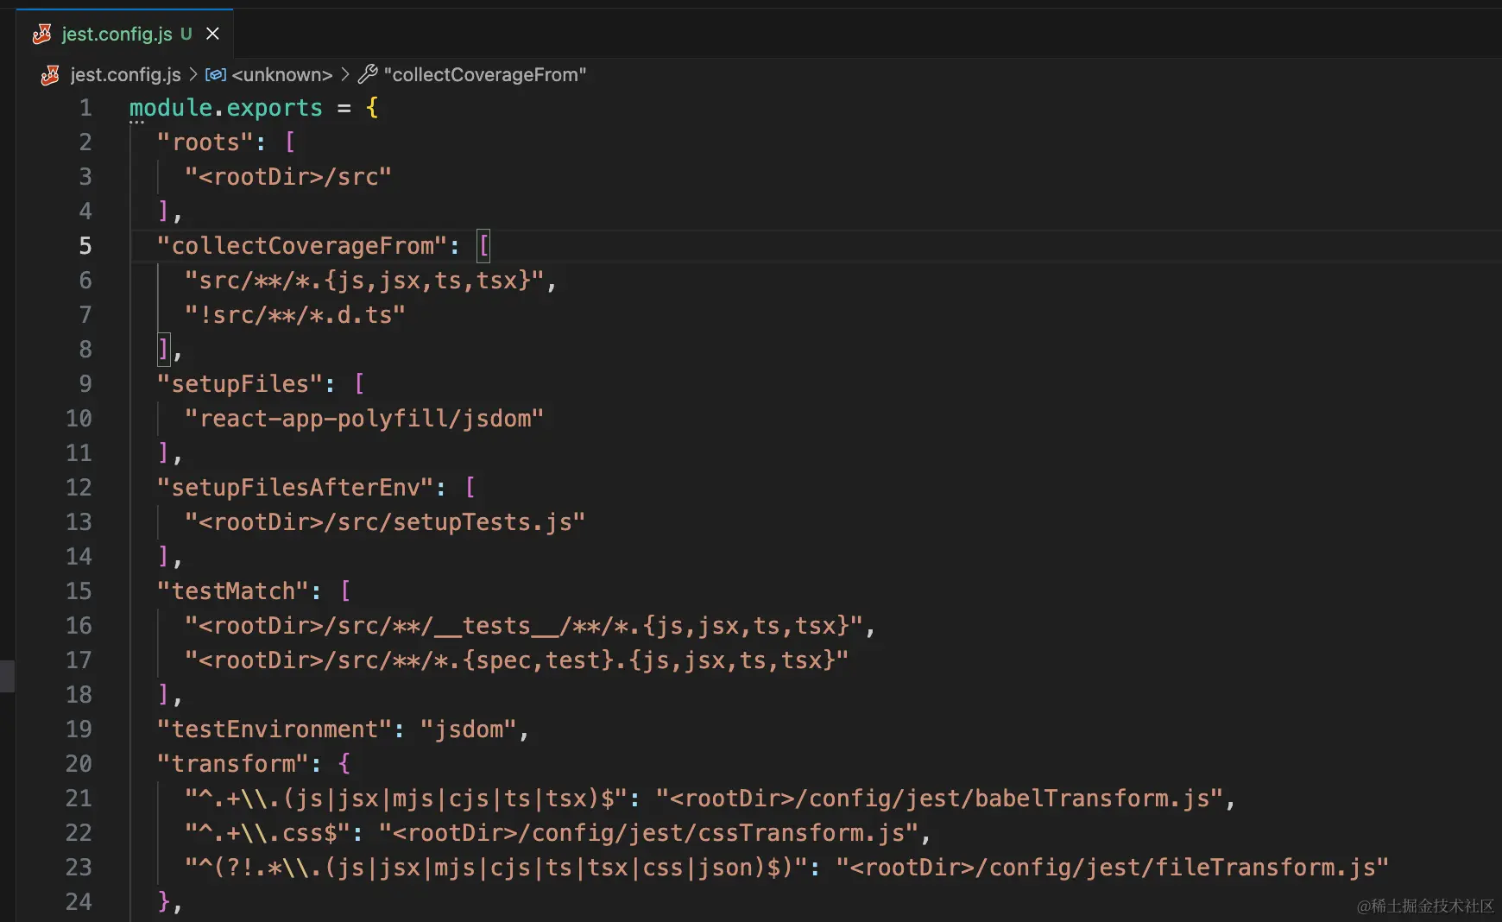
Task: Click the "testEnvironment" key
Action: tap(275, 729)
